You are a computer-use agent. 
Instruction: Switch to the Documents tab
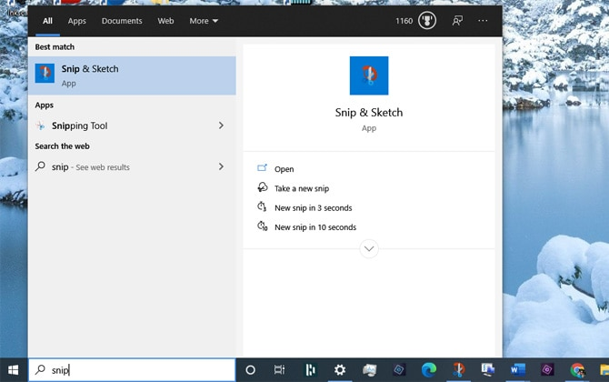point(122,21)
